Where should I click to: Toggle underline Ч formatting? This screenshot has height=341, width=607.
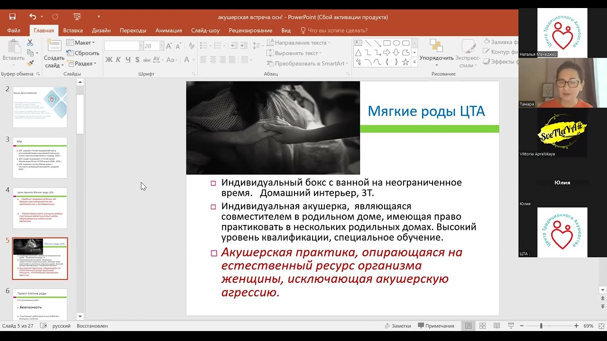point(128,60)
